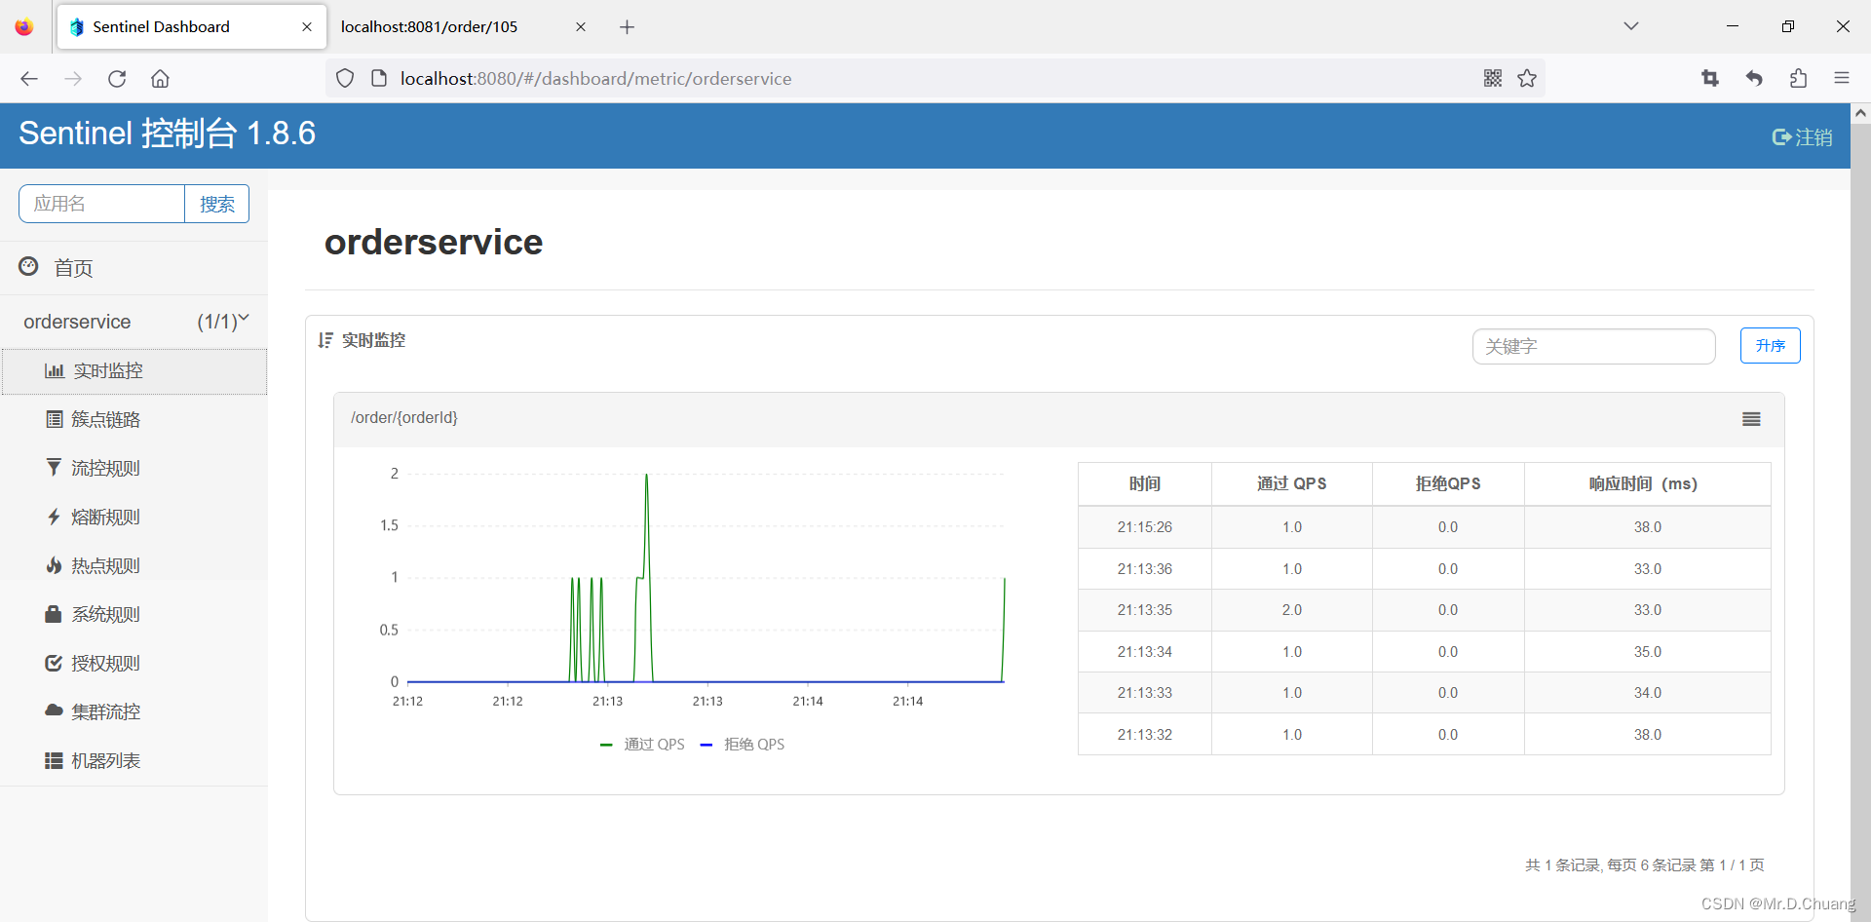This screenshot has height=922, width=1871.
Task: Click the screenshot crop toolbar icon
Action: [1710, 79]
